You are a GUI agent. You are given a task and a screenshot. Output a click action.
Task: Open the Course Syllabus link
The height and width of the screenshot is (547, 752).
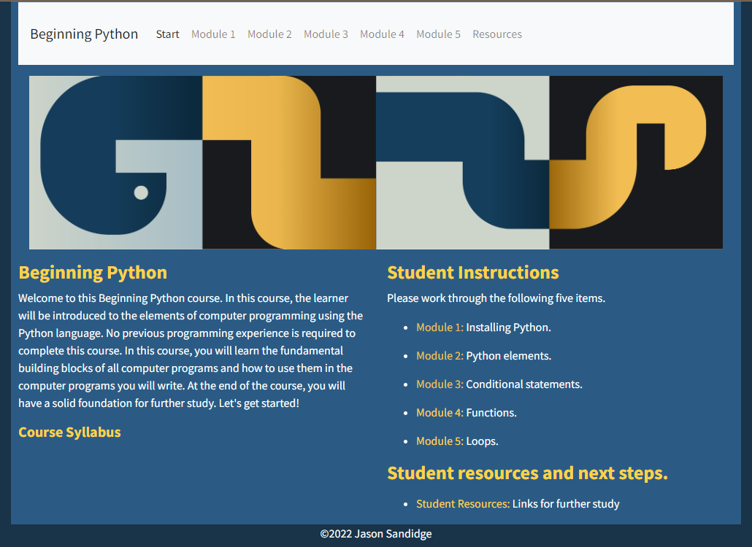click(x=69, y=432)
